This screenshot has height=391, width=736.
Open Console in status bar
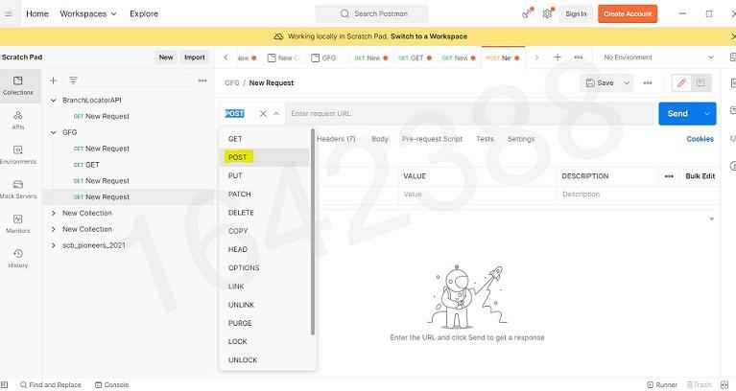pyautogui.click(x=111, y=385)
